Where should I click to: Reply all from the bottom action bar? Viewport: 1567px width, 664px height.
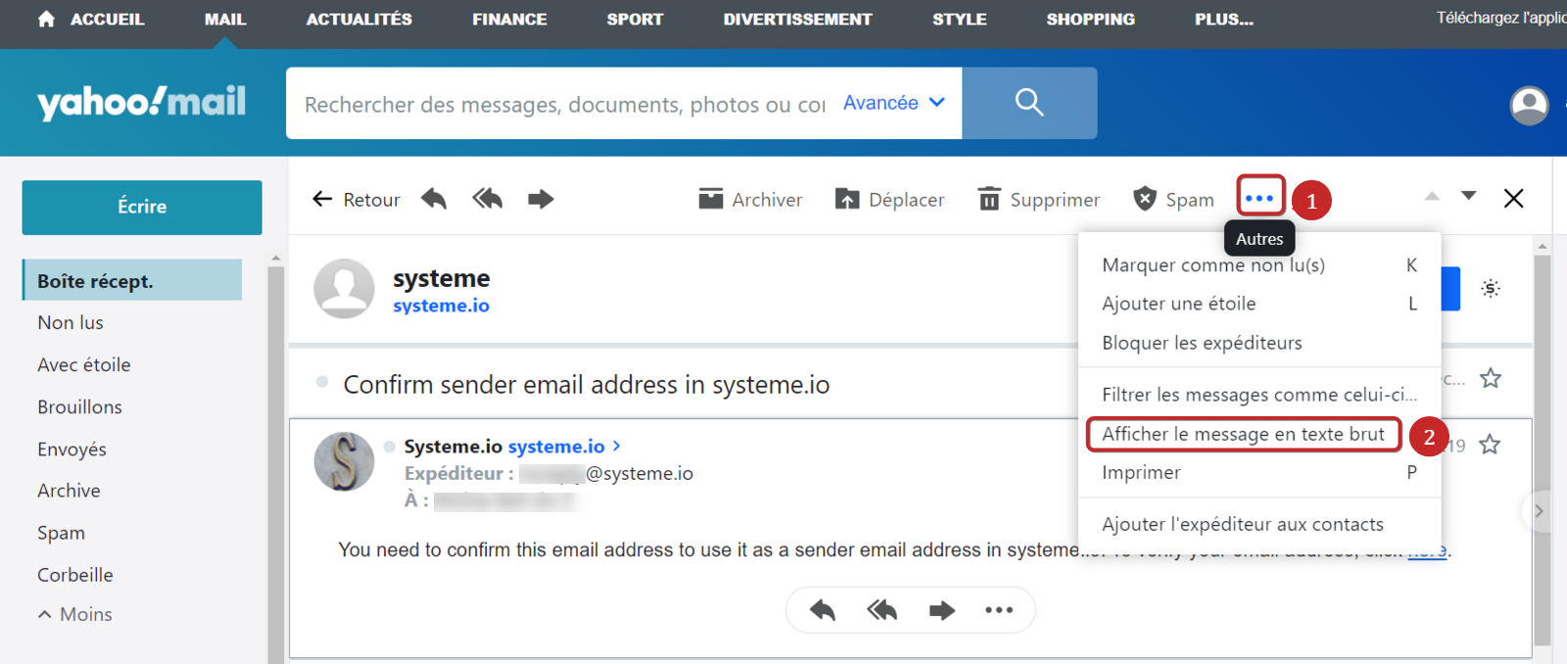point(882,611)
